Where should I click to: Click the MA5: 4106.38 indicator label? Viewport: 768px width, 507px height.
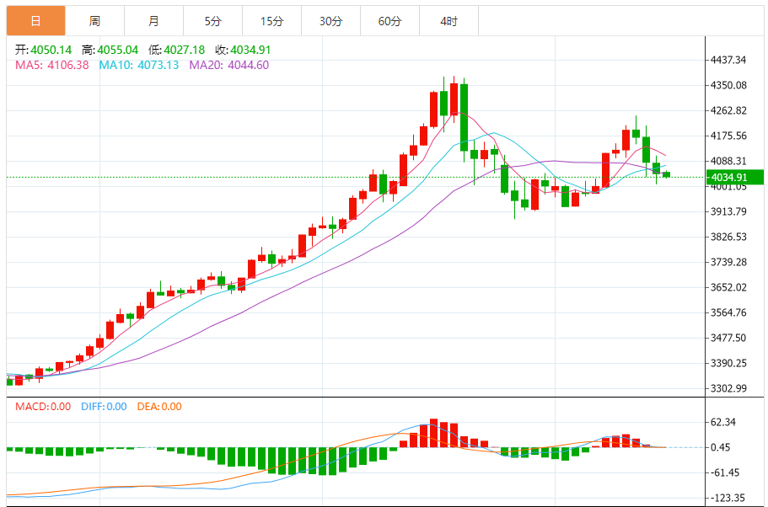52,65
